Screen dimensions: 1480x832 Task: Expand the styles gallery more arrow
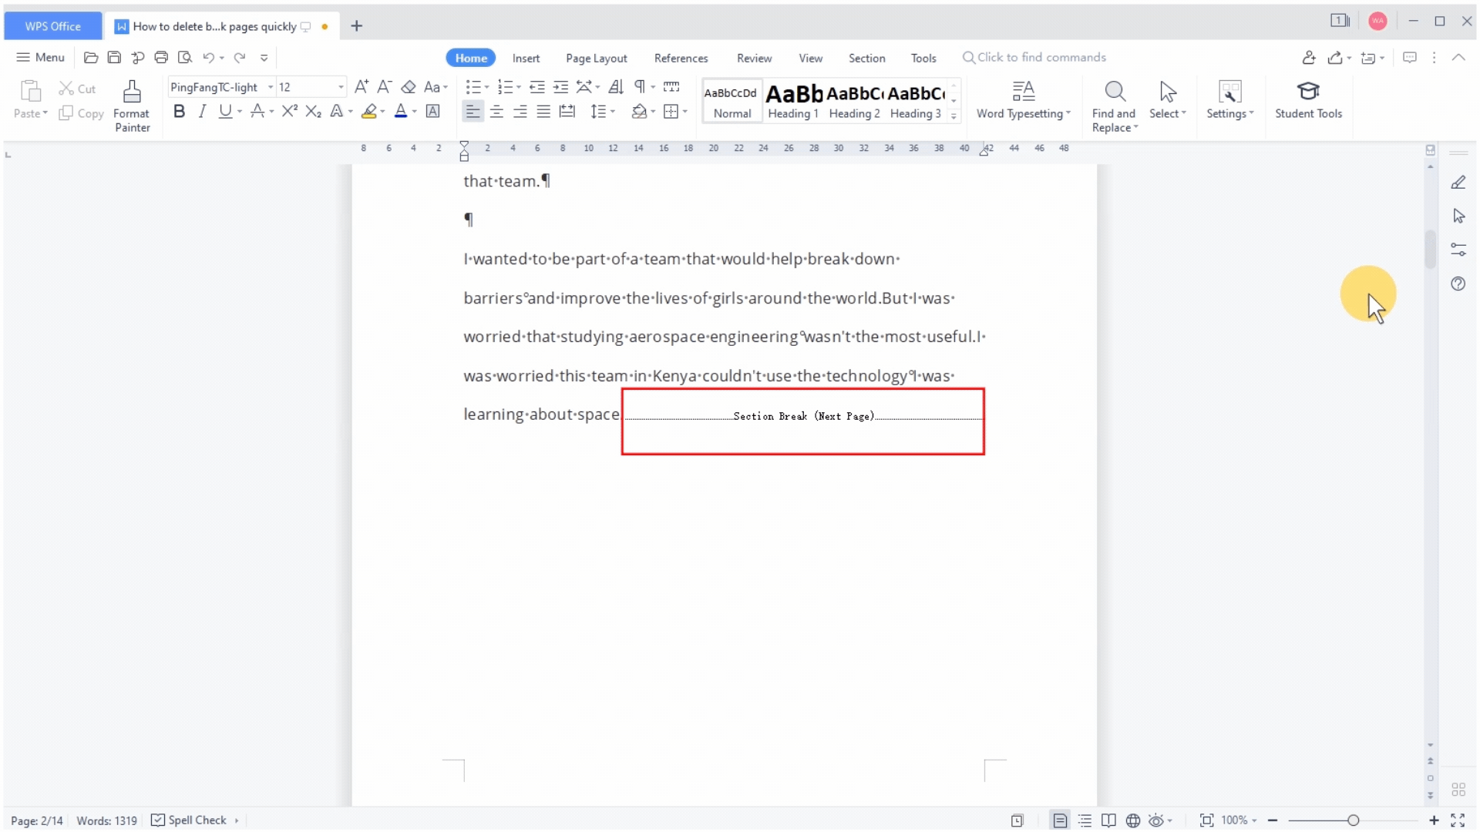[954, 116]
